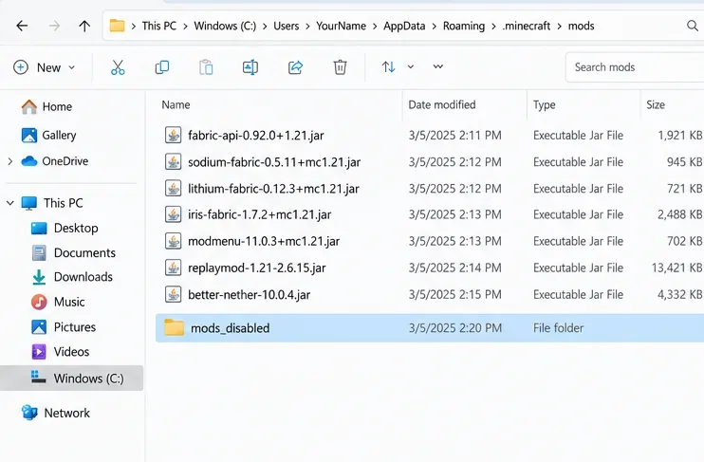Expand chevron after This PC breadcrumb

(x=185, y=26)
